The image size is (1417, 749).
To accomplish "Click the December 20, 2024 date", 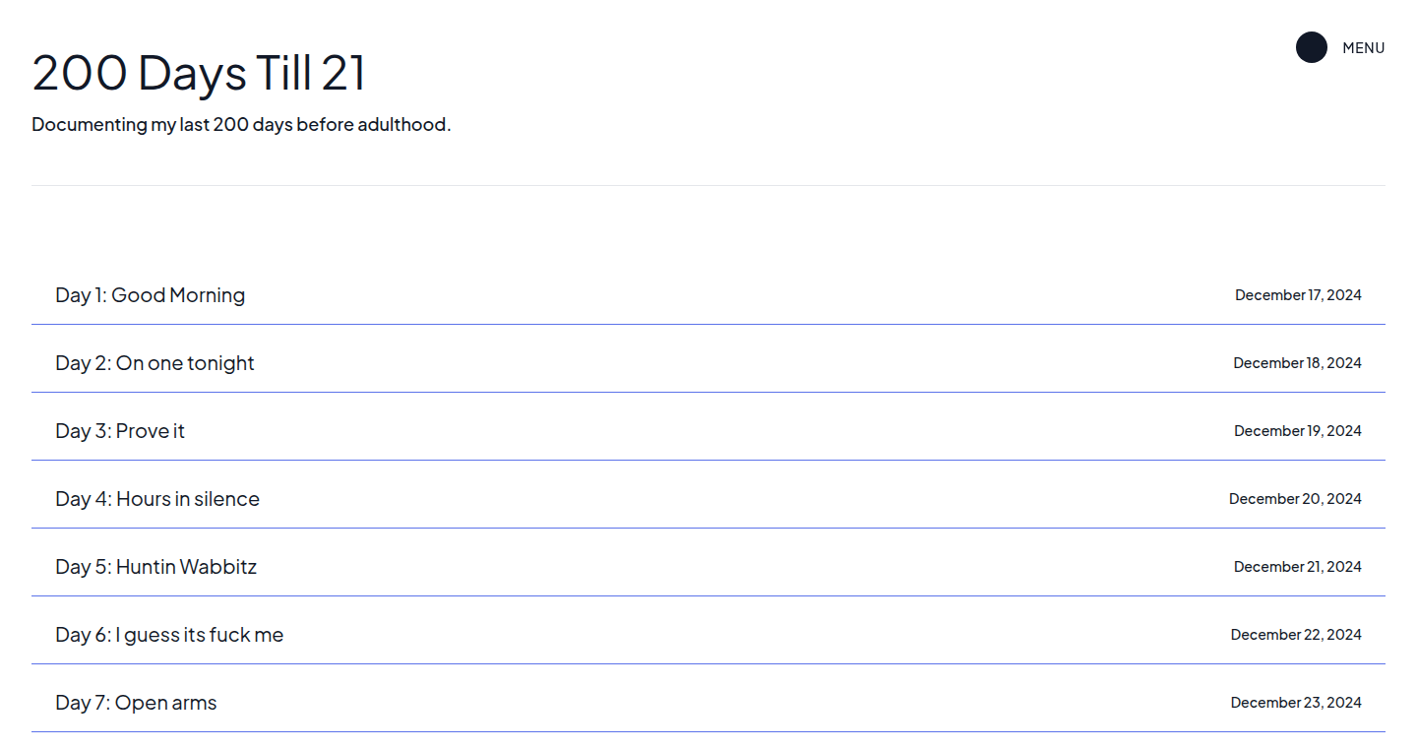I will [x=1295, y=499].
